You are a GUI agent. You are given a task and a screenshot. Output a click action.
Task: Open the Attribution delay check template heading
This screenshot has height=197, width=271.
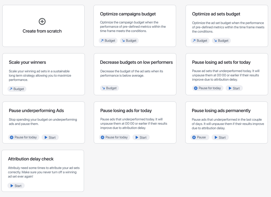31,159
